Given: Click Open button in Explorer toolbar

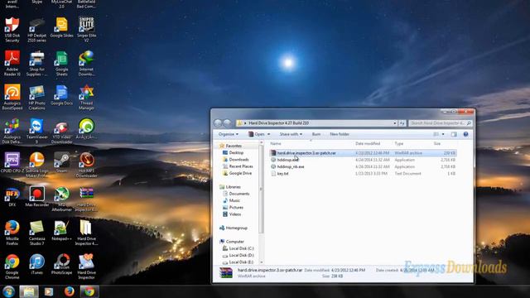Looking at the screenshot, I should [257, 134].
